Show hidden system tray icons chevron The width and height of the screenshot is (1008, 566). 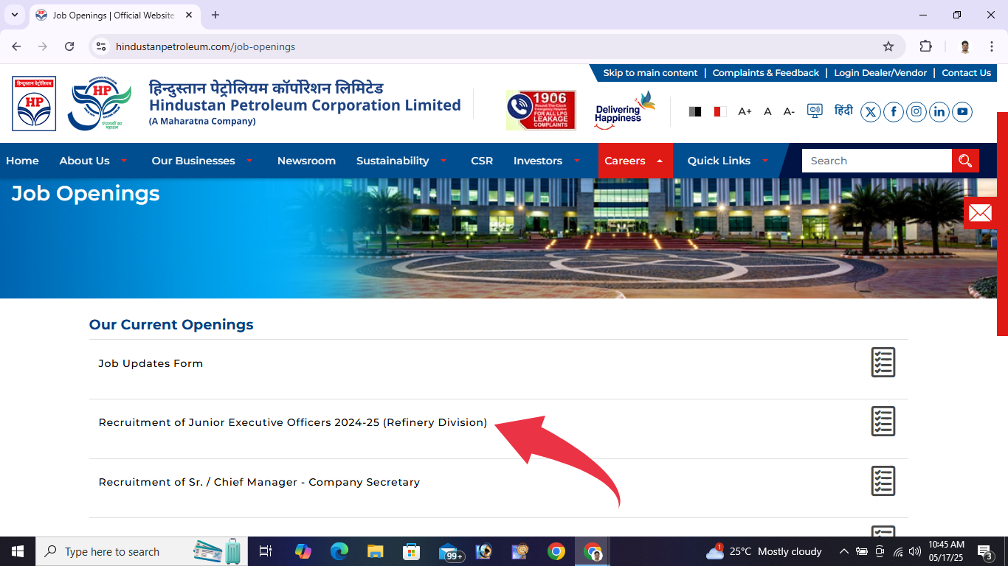pyautogui.click(x=844, y=551)
